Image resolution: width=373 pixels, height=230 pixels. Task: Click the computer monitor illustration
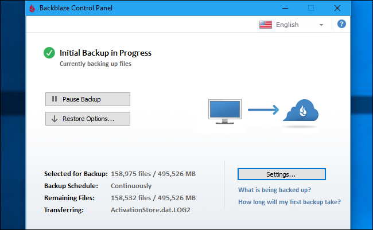tap(224, 111)
